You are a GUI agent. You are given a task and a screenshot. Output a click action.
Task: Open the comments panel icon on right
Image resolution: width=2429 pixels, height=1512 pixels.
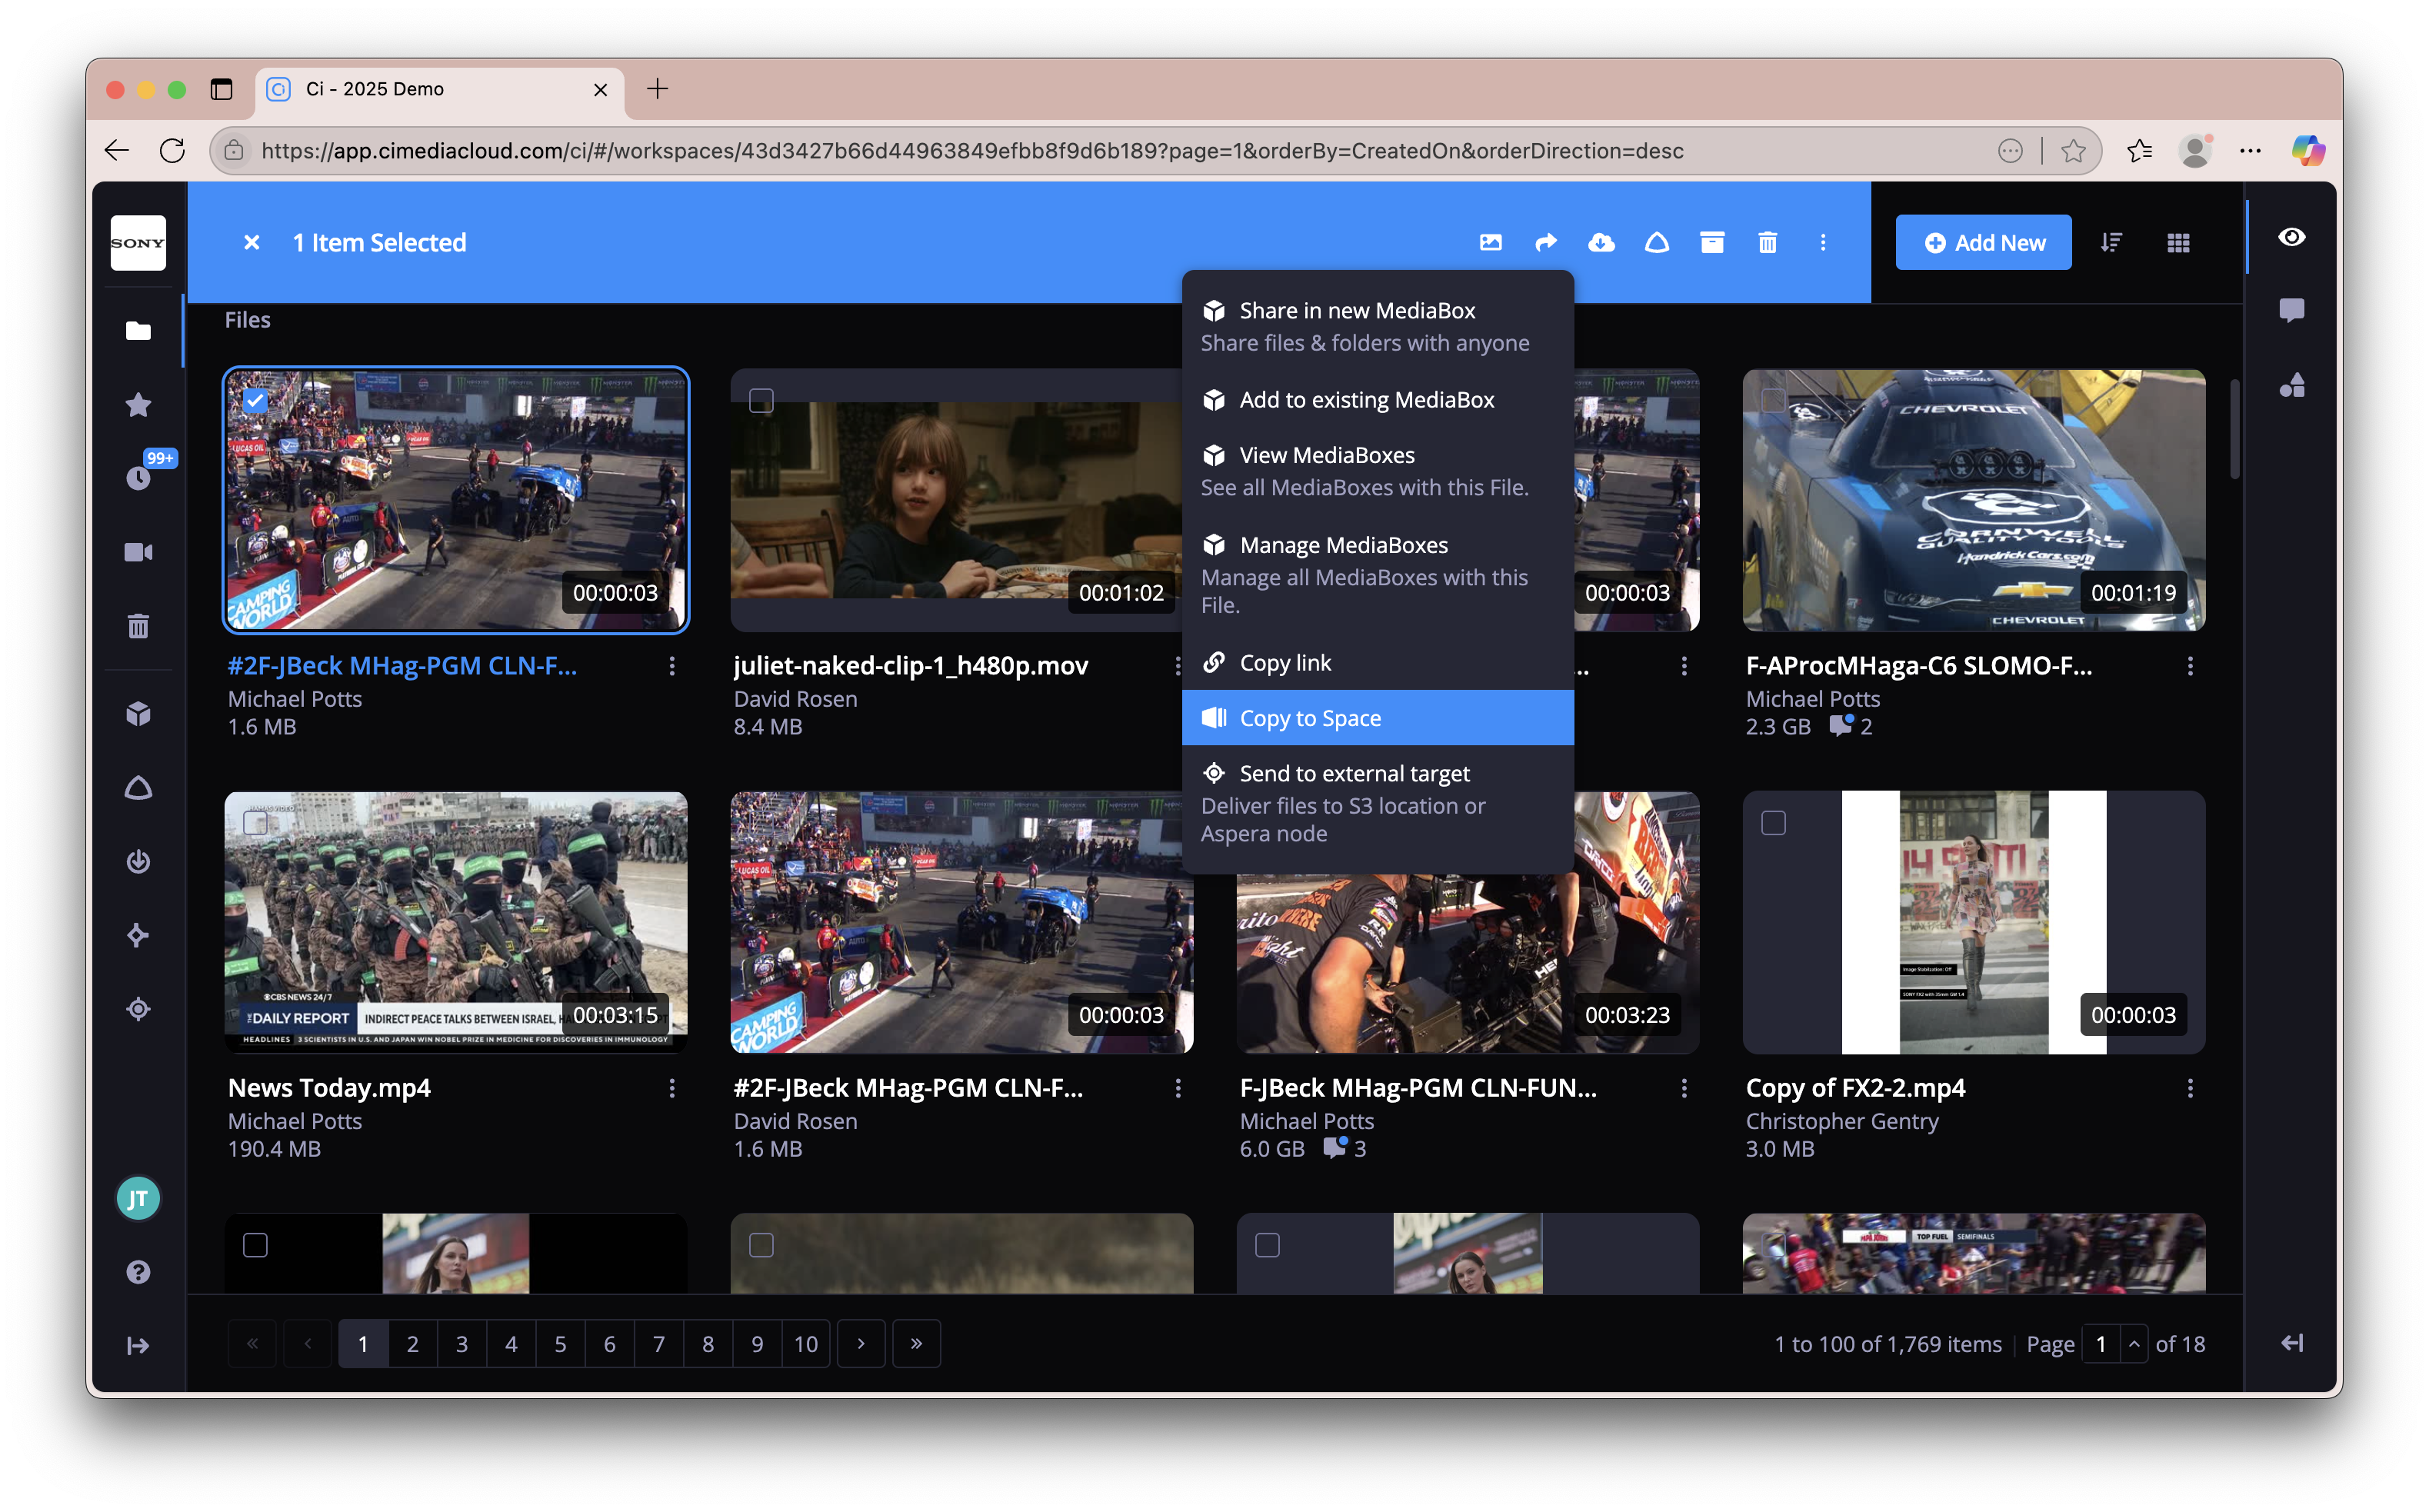click(x=2292, y=310)
